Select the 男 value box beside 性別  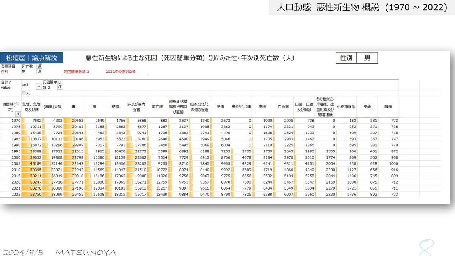tap(368, 58)
